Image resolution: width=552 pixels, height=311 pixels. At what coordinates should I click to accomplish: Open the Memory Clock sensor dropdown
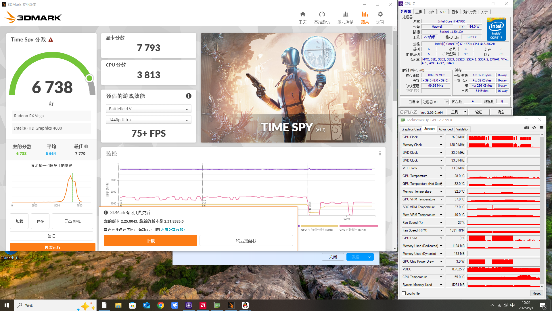pos(441,145)
